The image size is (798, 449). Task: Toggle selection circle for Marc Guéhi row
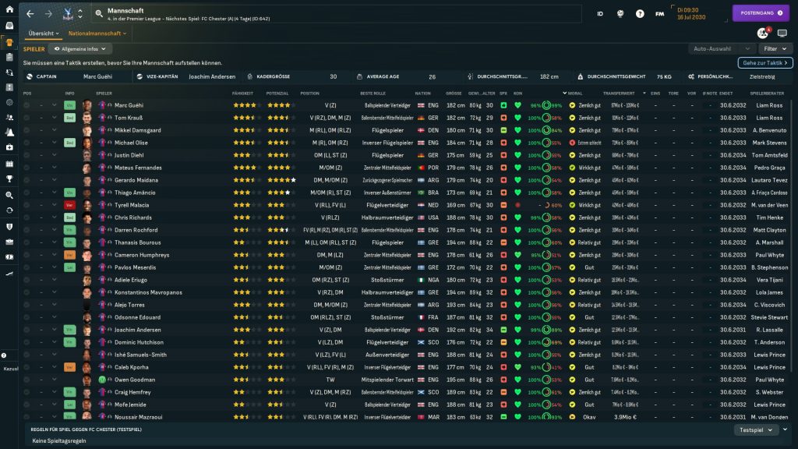(27, 105)
